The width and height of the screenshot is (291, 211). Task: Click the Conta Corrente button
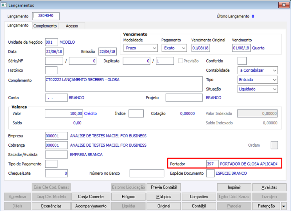click(x=91, y=197)
